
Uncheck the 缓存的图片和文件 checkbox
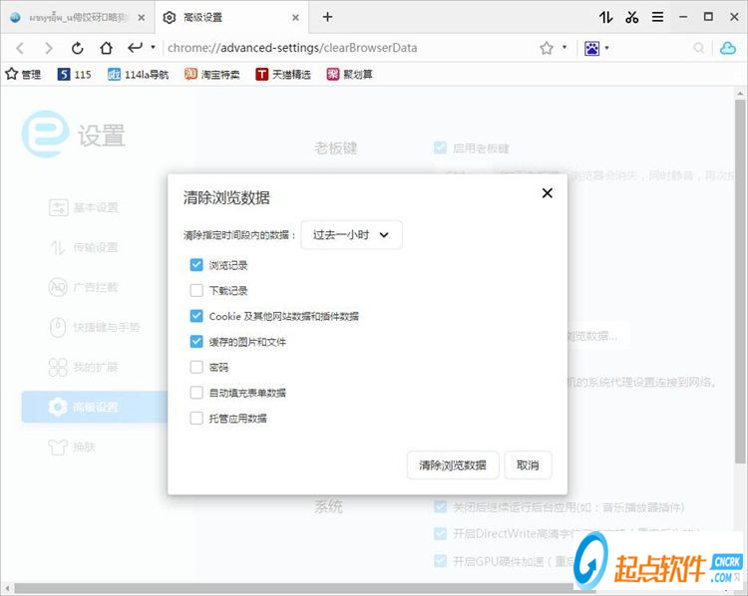point(196,342)
